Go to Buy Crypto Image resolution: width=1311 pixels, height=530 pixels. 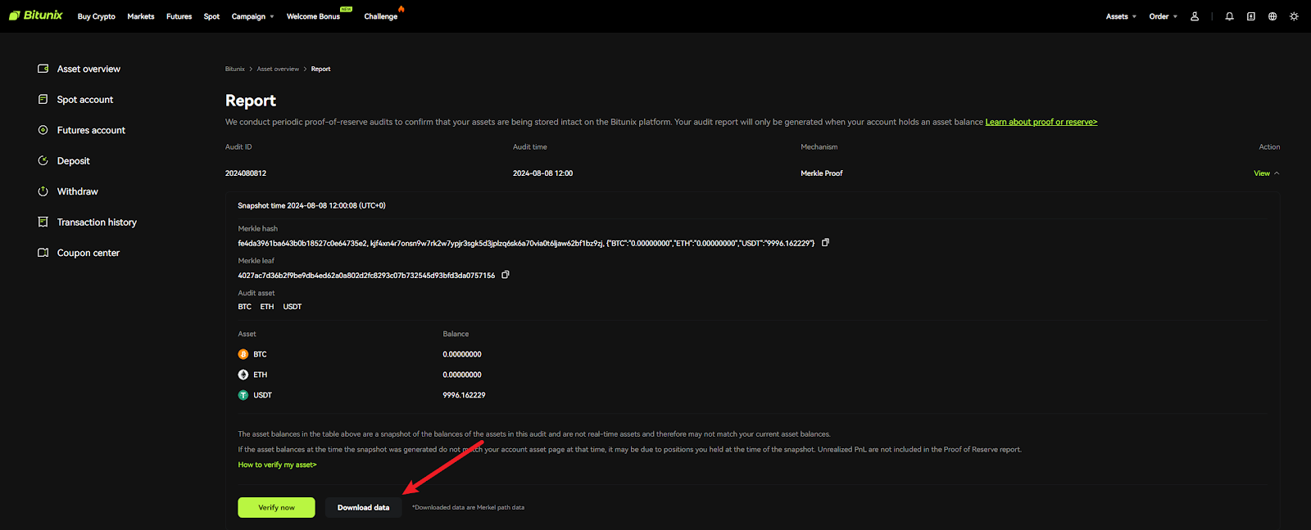click(97, 16)
